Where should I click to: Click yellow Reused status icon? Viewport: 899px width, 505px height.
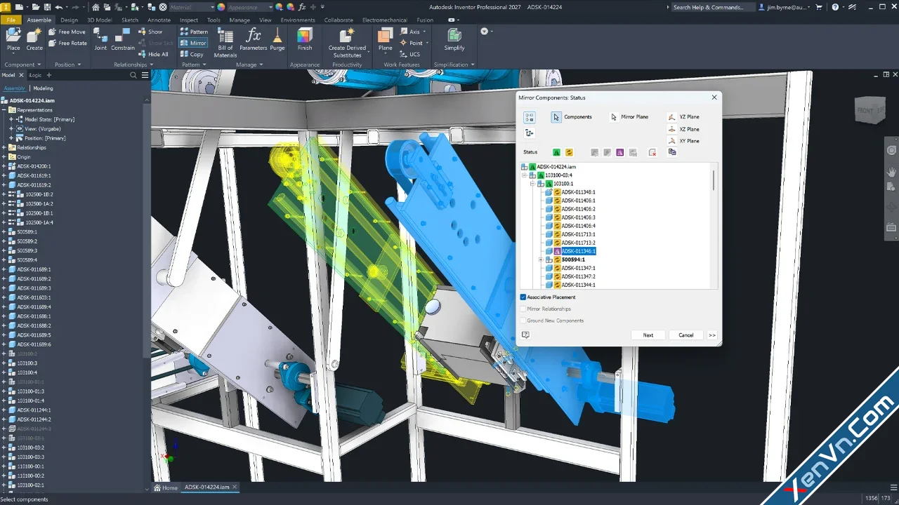click(569, 152)
